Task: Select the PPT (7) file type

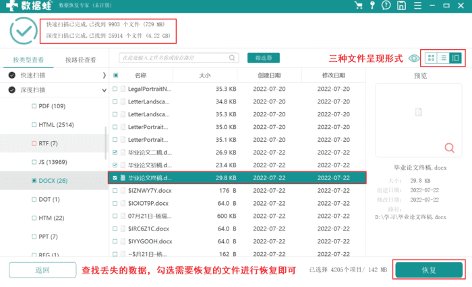Action: tap(48, 237)
